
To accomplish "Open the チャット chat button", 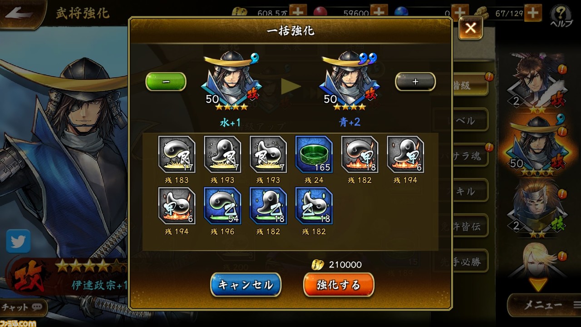I will tap(23, 307).
